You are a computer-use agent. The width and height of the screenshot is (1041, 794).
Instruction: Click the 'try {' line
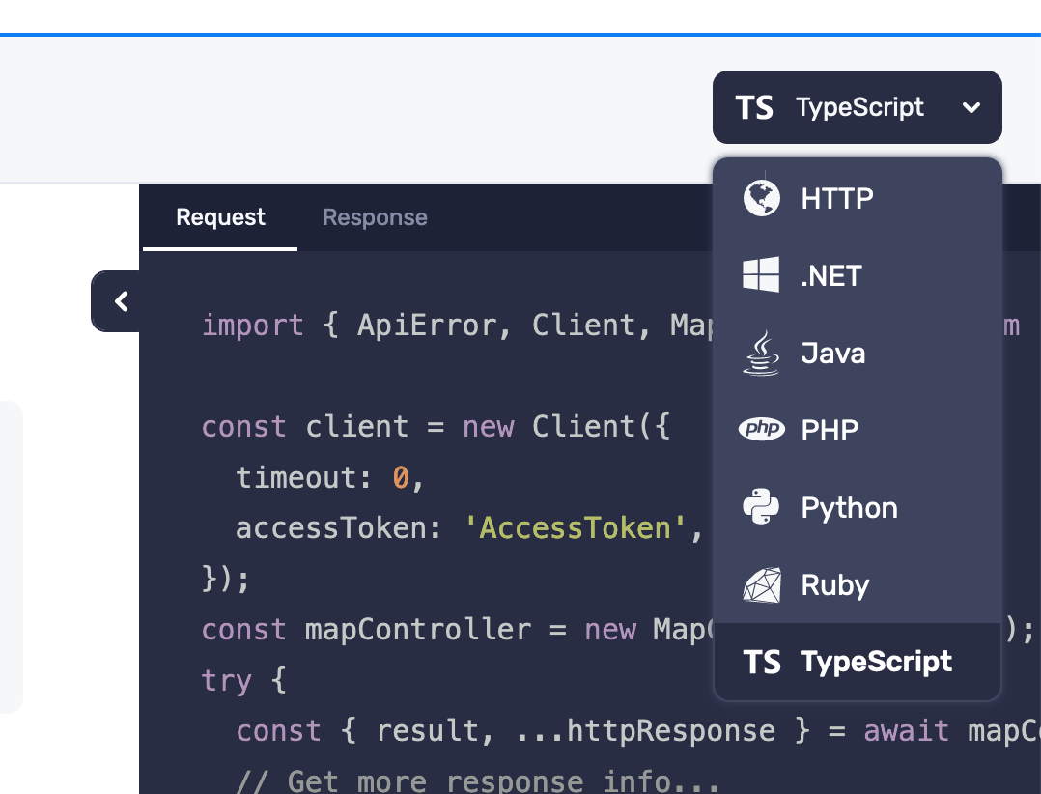click(x=243, y=680)
